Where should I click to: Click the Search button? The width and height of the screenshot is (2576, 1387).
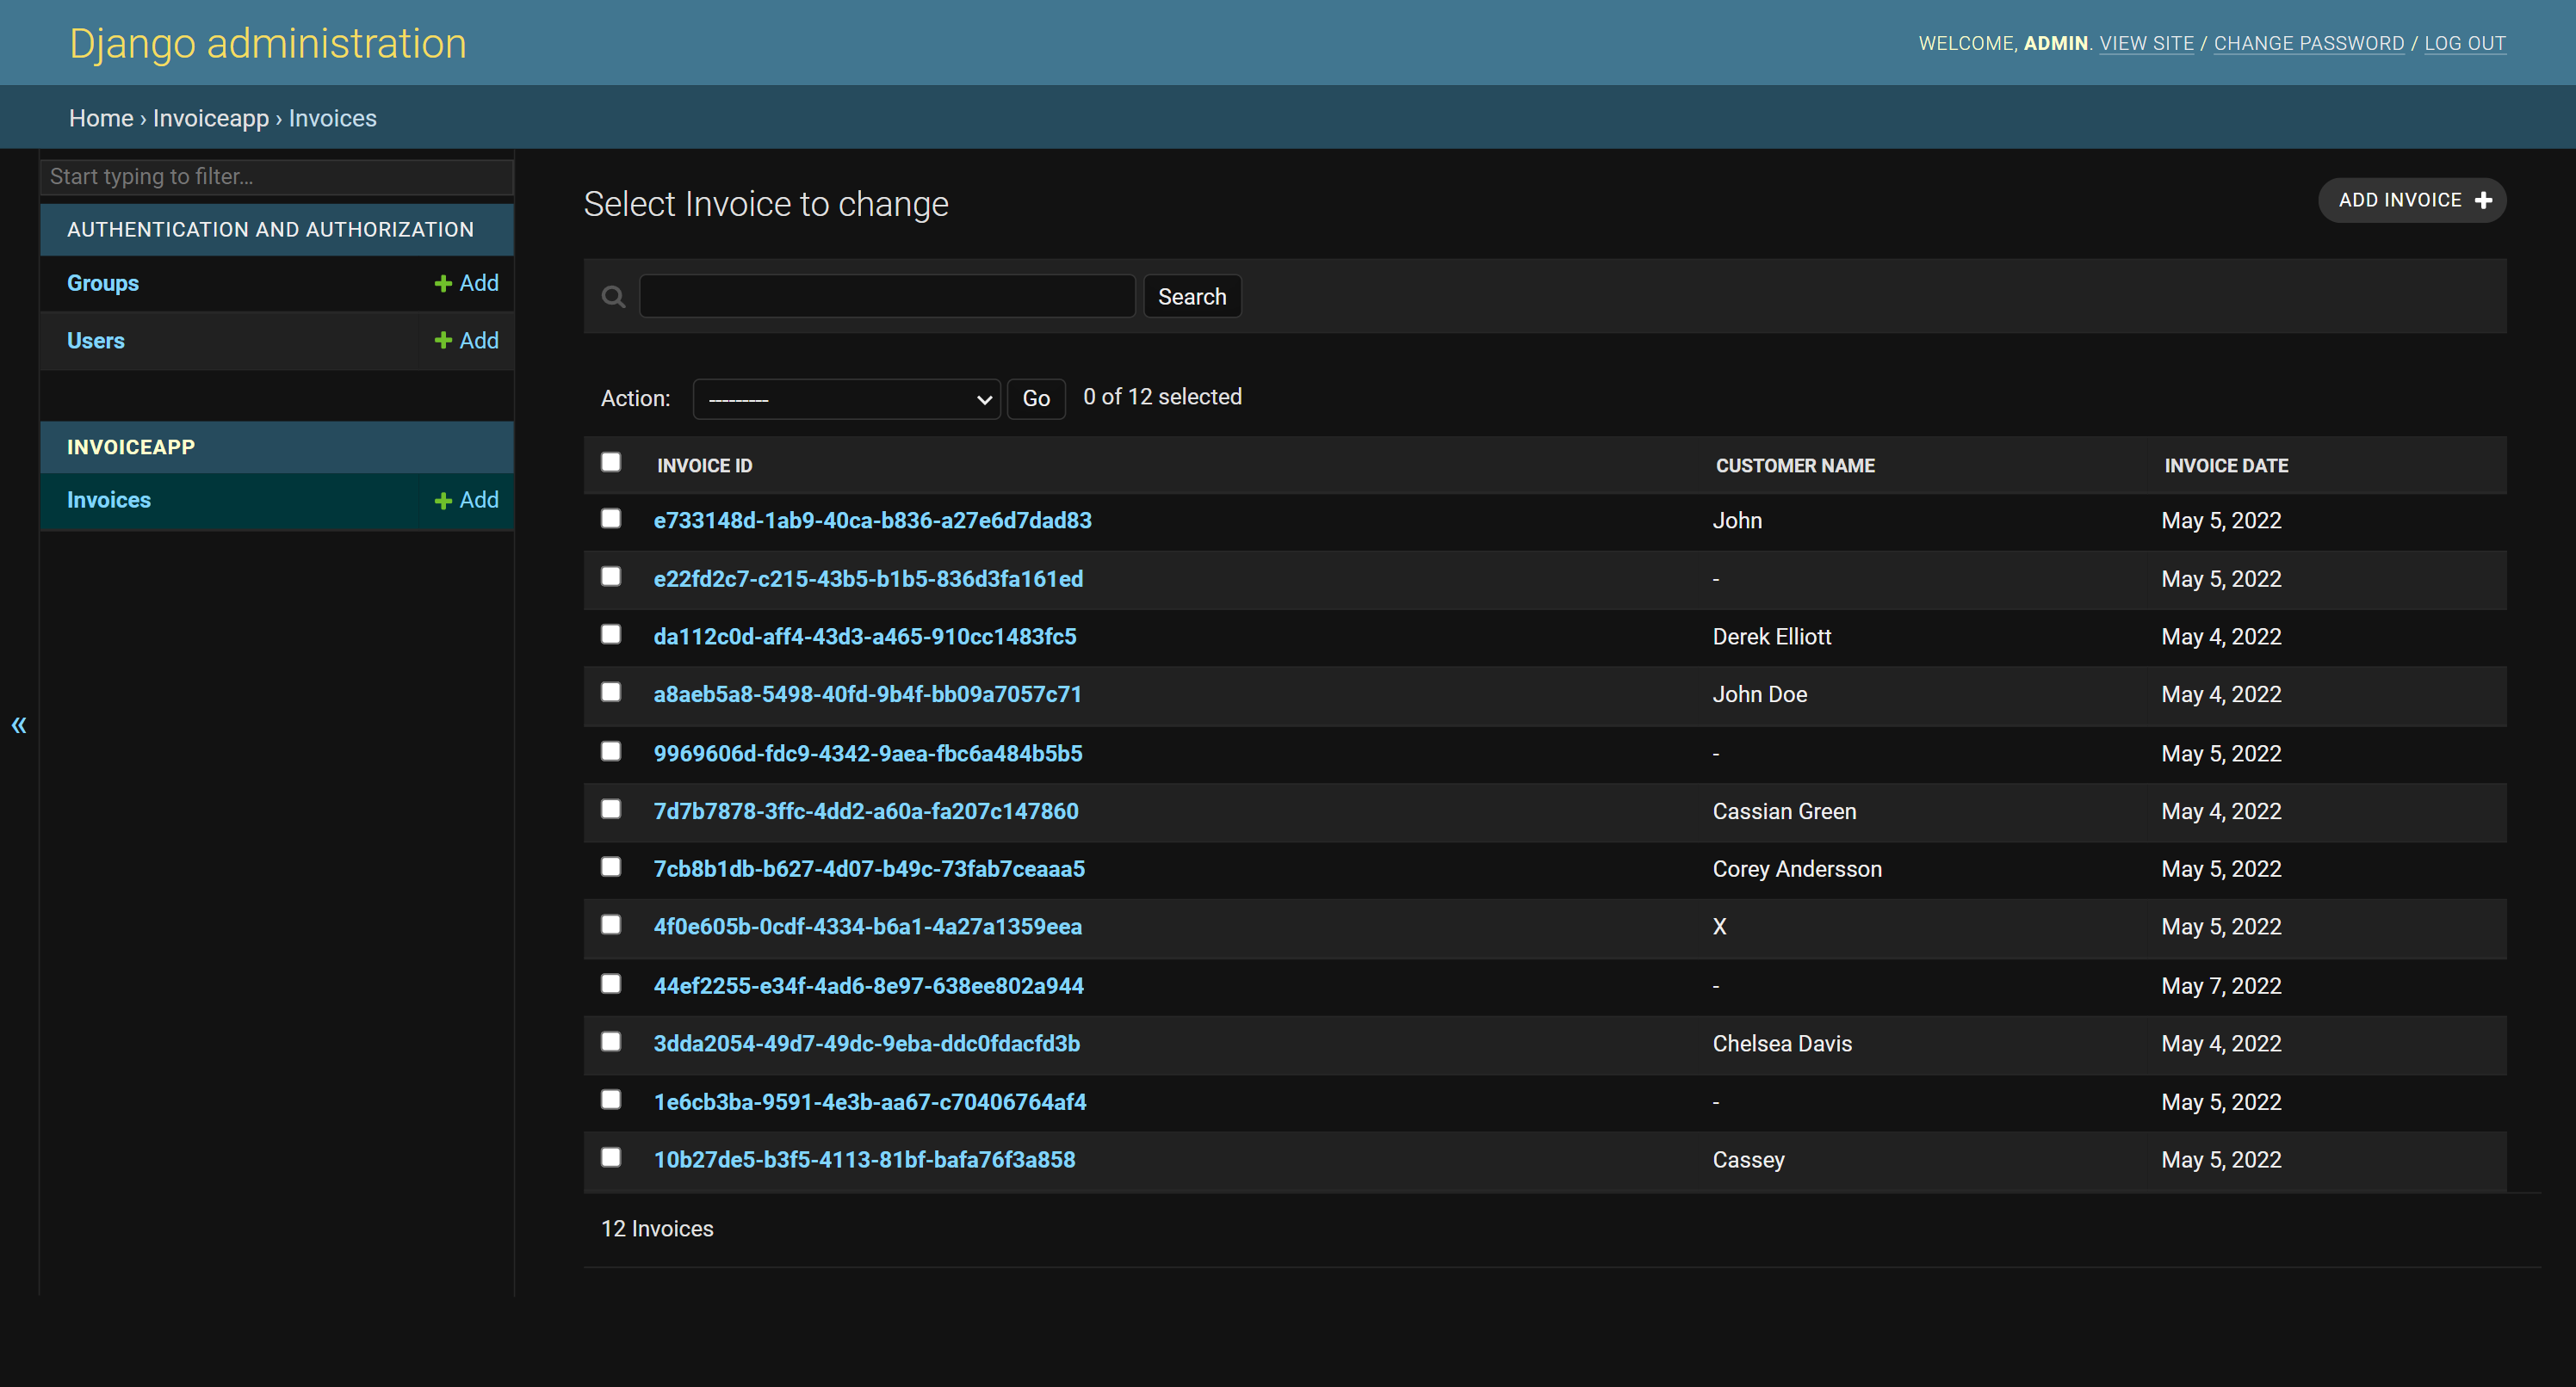pyautogui.click(x=1192, y=296)
